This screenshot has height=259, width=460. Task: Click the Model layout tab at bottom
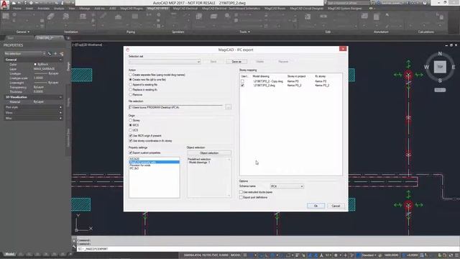[x=9, y=254]
